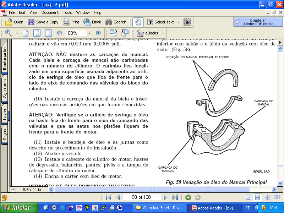
Task: Expand the zoom tool dropdown arrow
Action: 17,33
